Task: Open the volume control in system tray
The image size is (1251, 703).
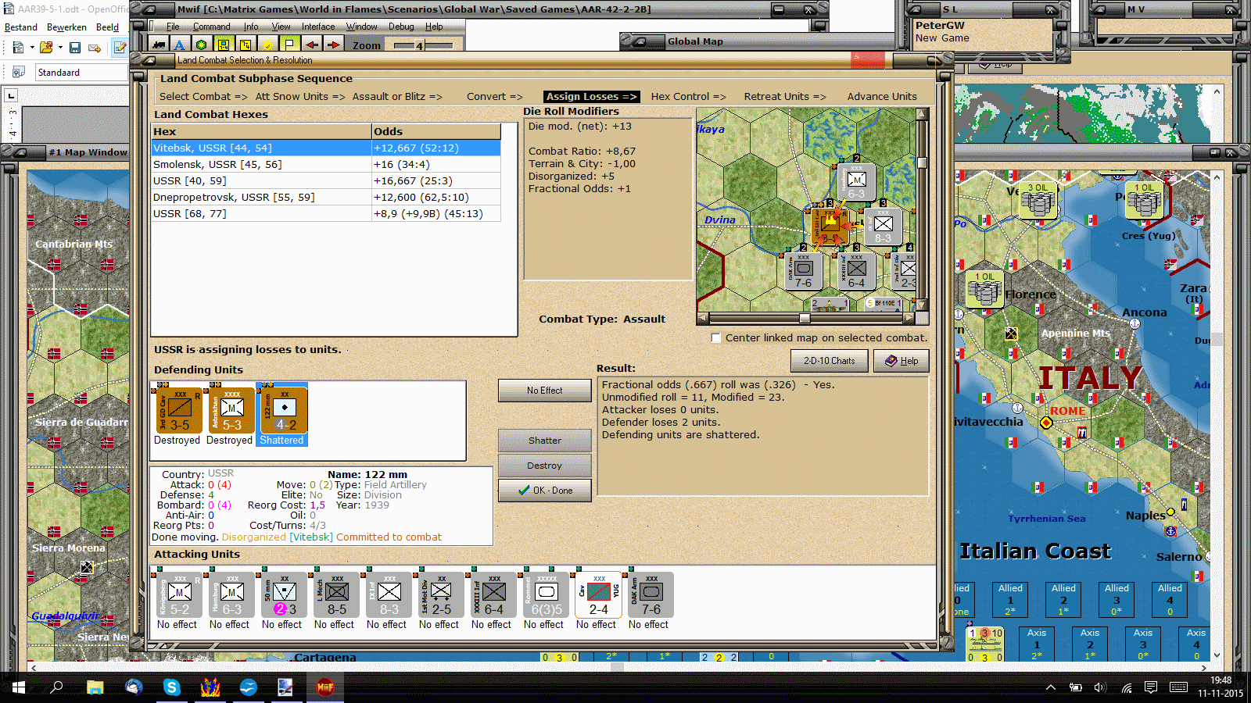Action: coord(1101,687)
